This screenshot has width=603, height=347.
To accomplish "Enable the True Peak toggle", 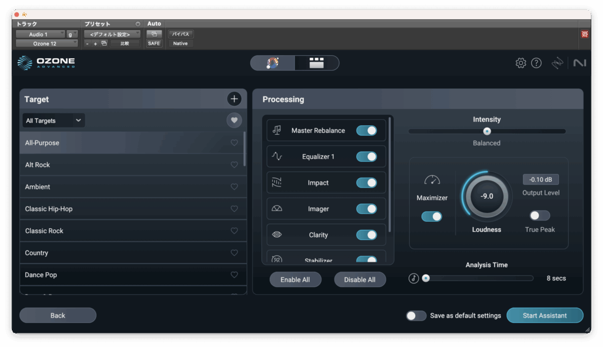I will pos(539,215).
